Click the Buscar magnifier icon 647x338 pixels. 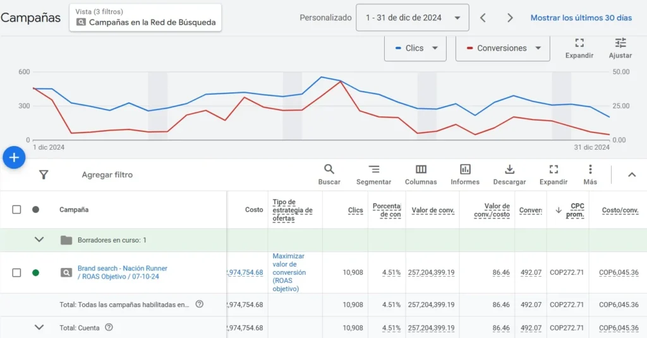(329, 169)
